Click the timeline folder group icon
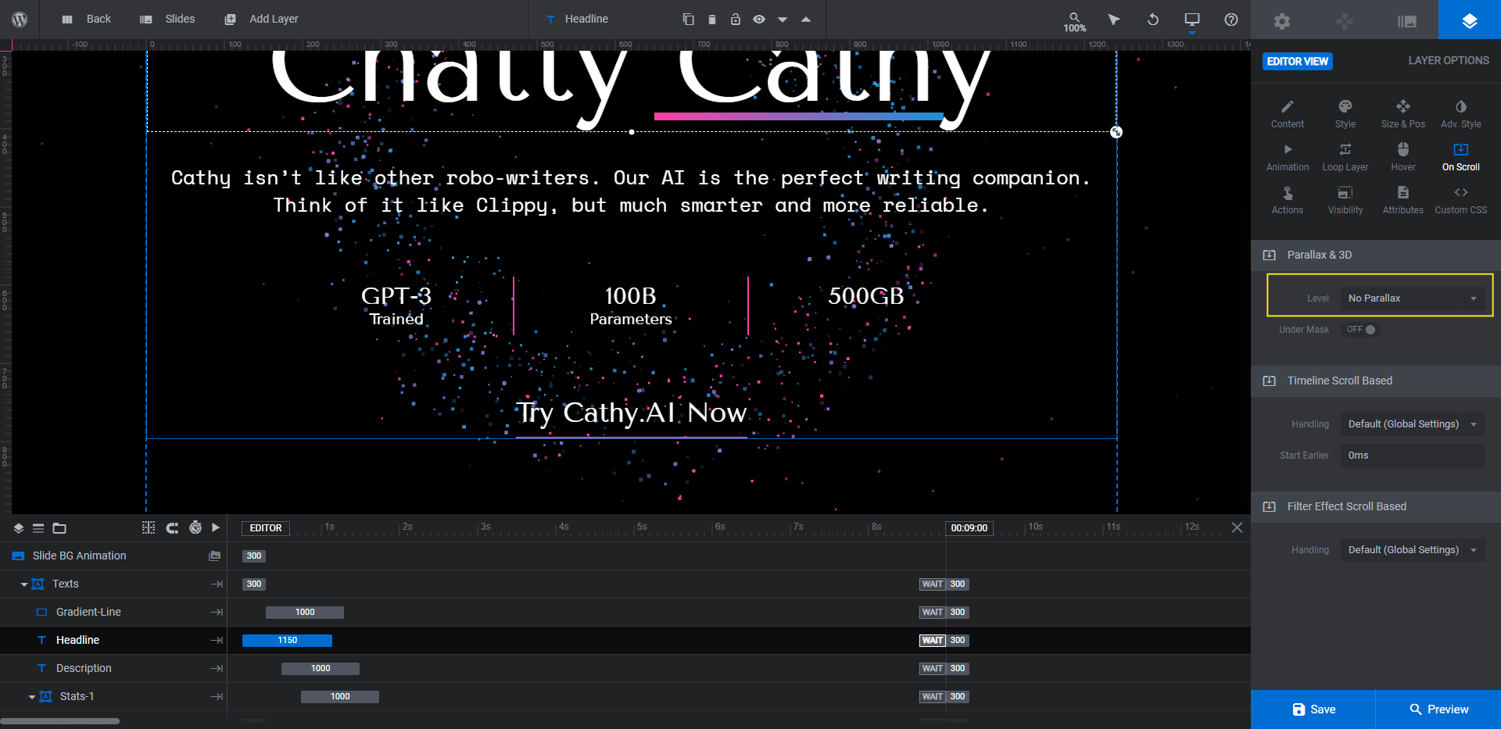This screenshot has height=729, width=1501. [59, 528]
